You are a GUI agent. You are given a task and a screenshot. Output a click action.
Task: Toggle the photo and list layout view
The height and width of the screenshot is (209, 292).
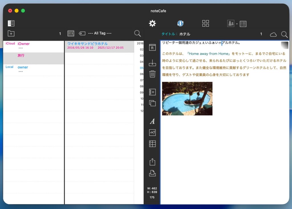point(237,24)
